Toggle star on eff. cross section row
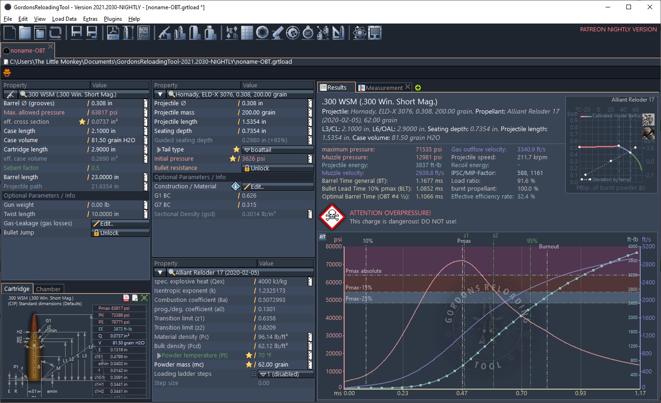 coord(82,122)
